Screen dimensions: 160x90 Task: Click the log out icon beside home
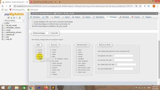11,18
